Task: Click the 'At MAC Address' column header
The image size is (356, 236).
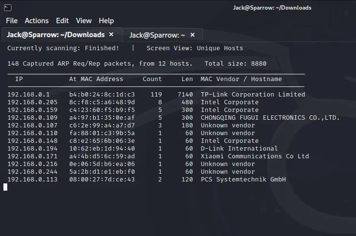Action: click(96, 79)
